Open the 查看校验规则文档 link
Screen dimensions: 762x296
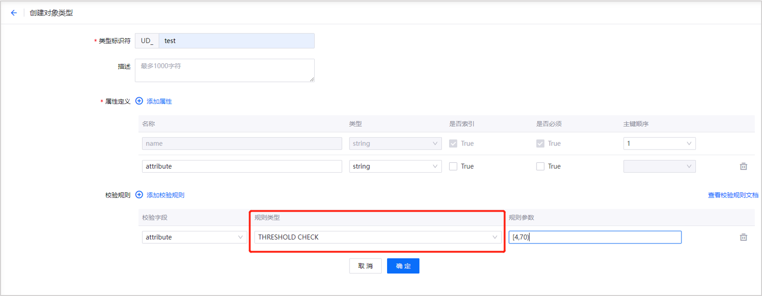tap(733, 195)
